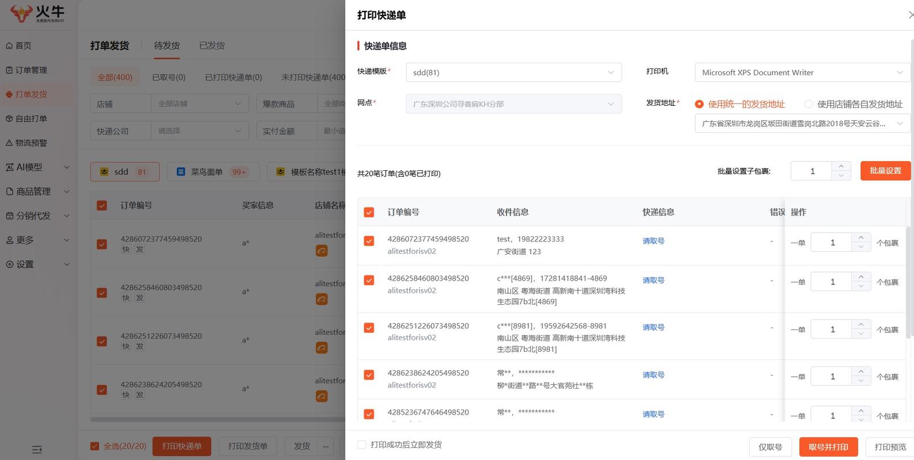This screenshot has width=914, height=460.
Task: Click the 批量设置子包裹 number input field
Action: pos(812,171)
